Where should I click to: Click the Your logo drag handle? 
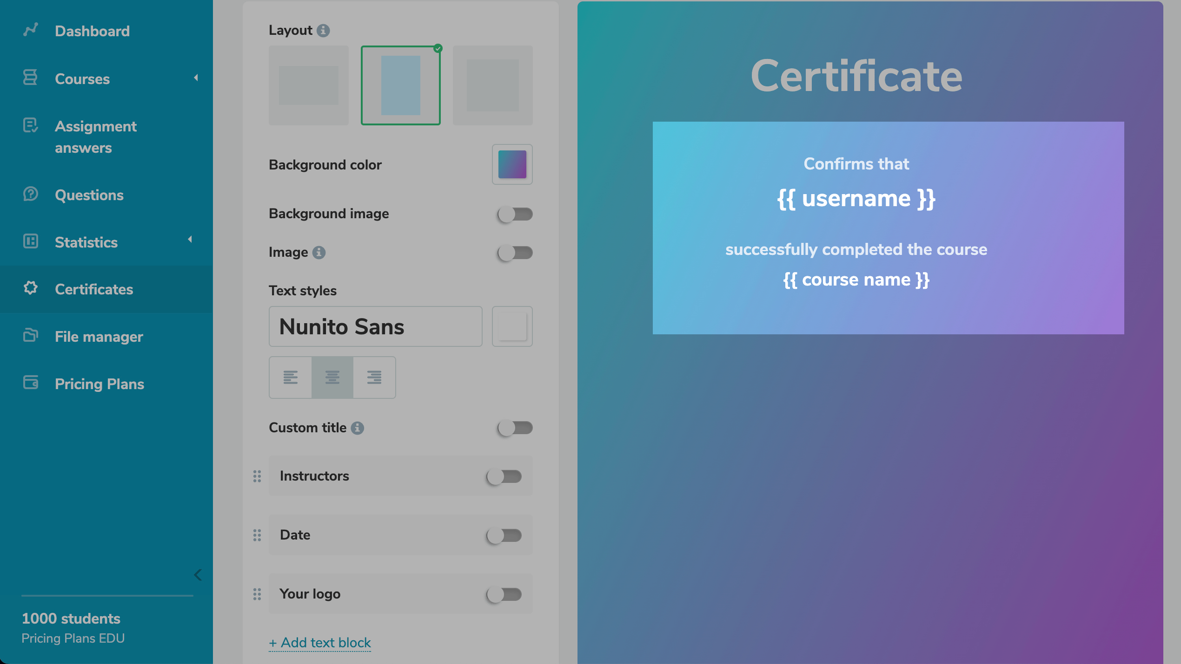pos(257,594)
